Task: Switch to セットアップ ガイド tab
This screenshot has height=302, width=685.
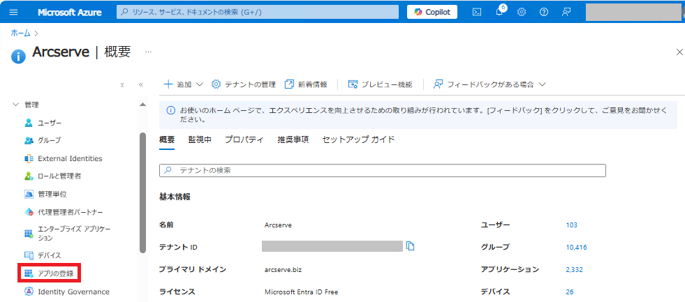Action: (358, 139)
